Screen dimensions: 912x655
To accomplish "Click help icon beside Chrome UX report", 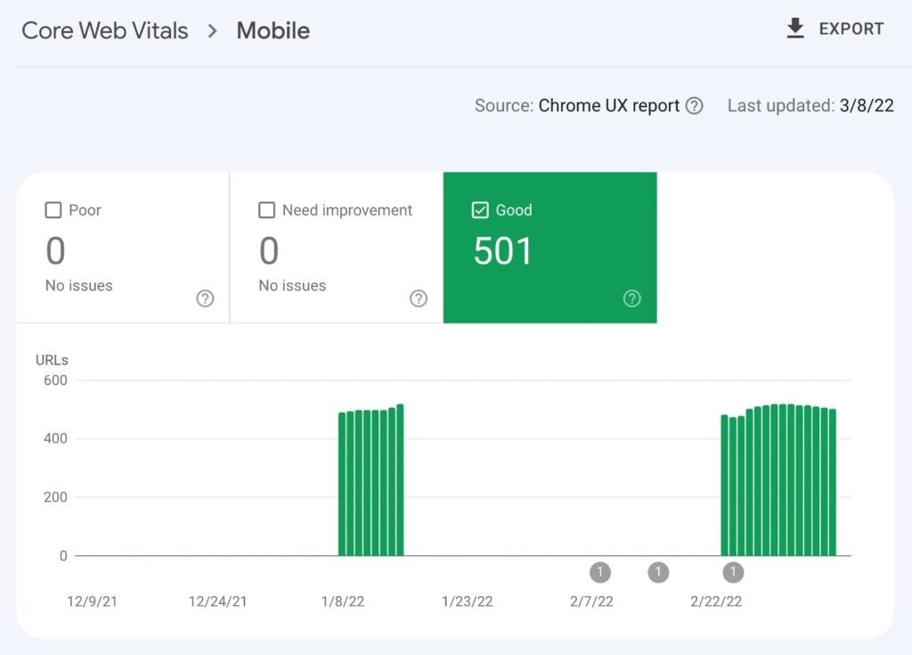I will click(694, 106).
